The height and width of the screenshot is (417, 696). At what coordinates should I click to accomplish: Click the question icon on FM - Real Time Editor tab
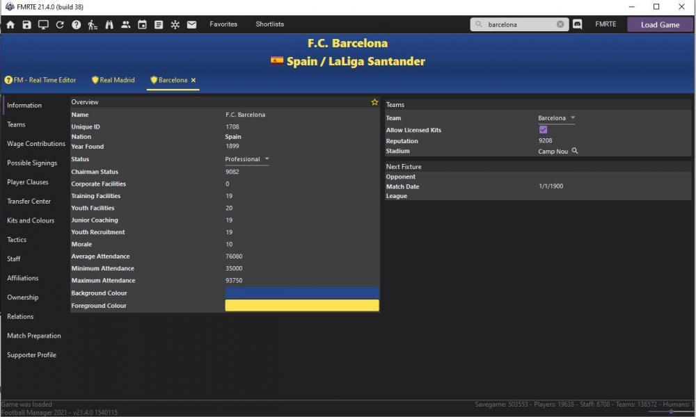click(x=8, y=80)
